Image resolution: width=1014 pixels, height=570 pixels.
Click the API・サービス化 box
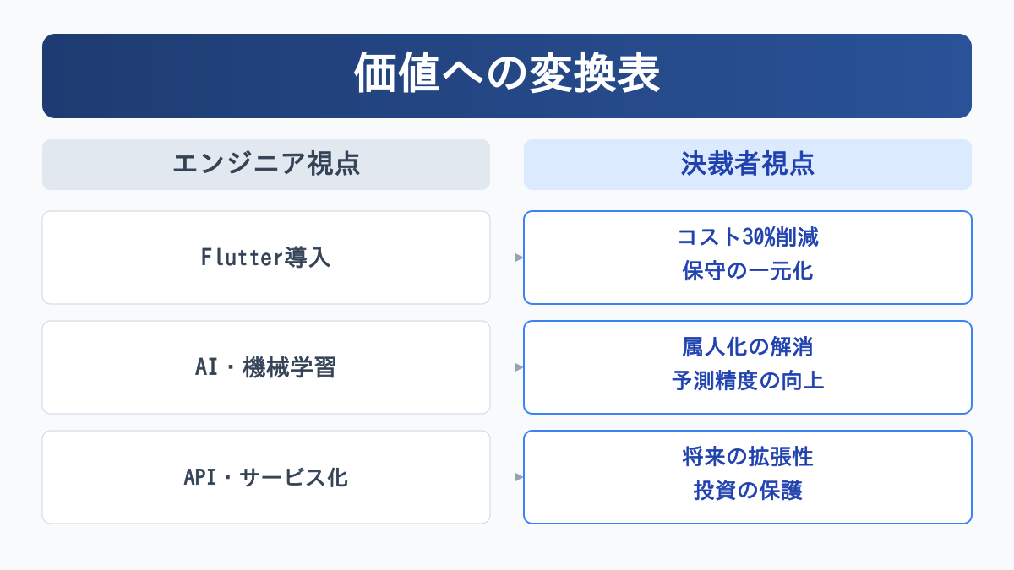[266, 477]
